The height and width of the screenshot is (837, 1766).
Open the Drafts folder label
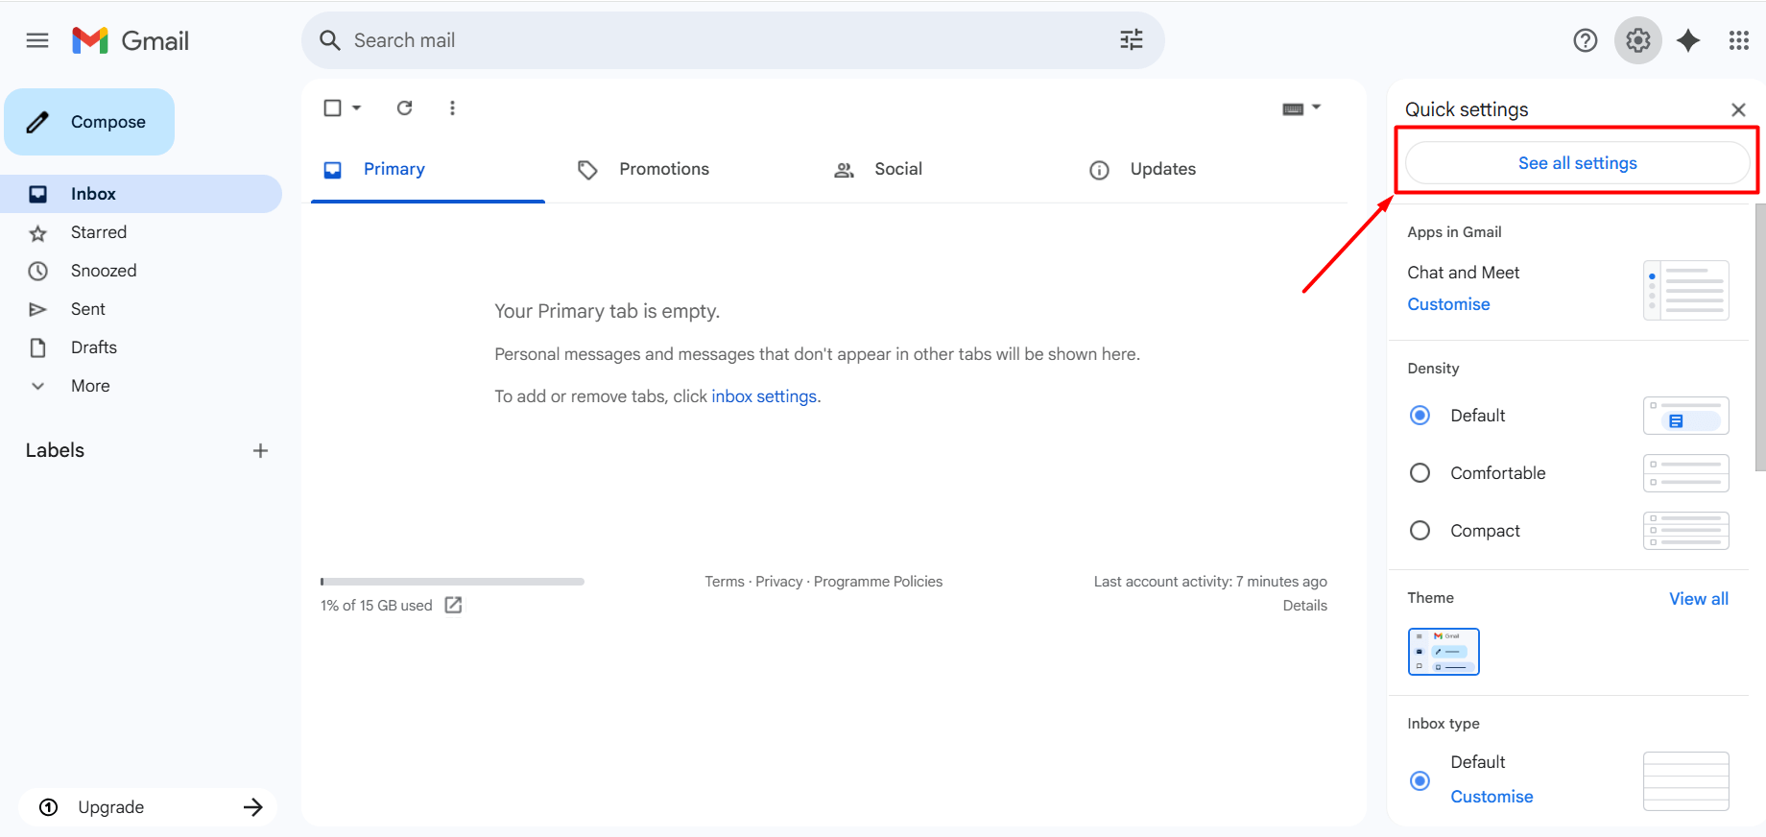(94, 347)
